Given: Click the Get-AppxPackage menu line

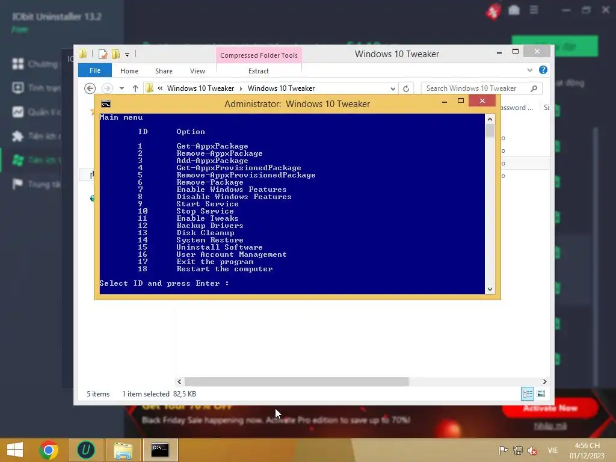Looking at the screenshot, I should coord(212,146).
